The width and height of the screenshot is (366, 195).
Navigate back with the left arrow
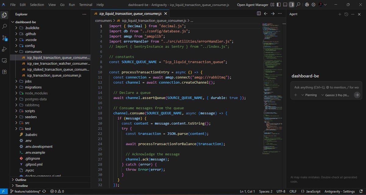pyautogui.click(x=266, y=14)
